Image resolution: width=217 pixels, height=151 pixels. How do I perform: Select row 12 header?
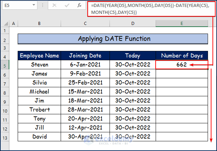(5, 127)
